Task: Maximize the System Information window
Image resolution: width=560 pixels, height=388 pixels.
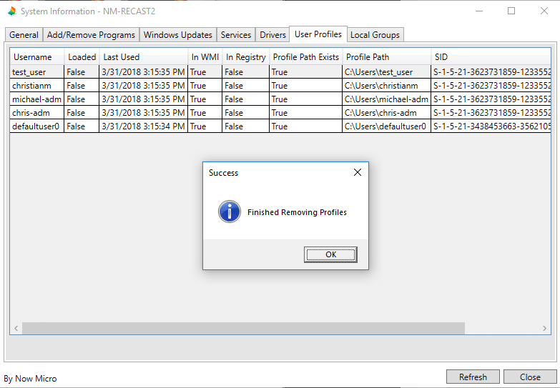Action: pyautogui.click(x=511, y=11)
